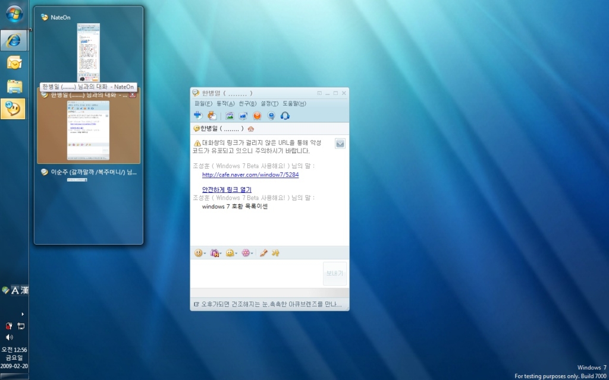The width and height of the screenshot is (609, 380).
Task: Toggle the 漢 Hanja conversion button
Action: [x=24, y=290]
